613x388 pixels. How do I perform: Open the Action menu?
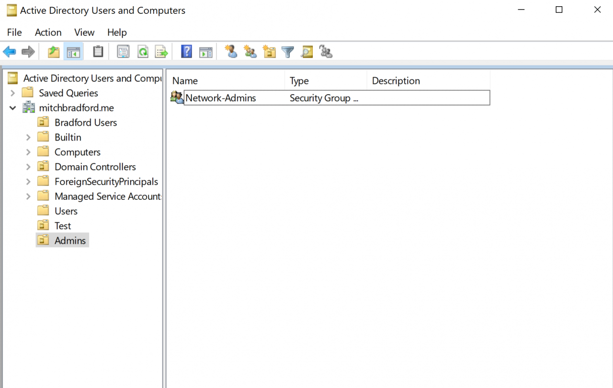coord(48,32)
